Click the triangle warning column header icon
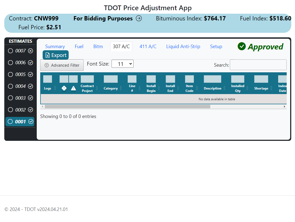The image size is (295, 222). [73, 88]
